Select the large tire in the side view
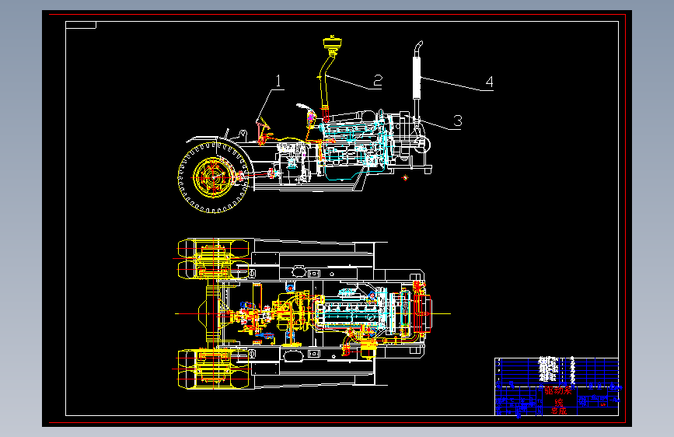 tap(214, 177)
